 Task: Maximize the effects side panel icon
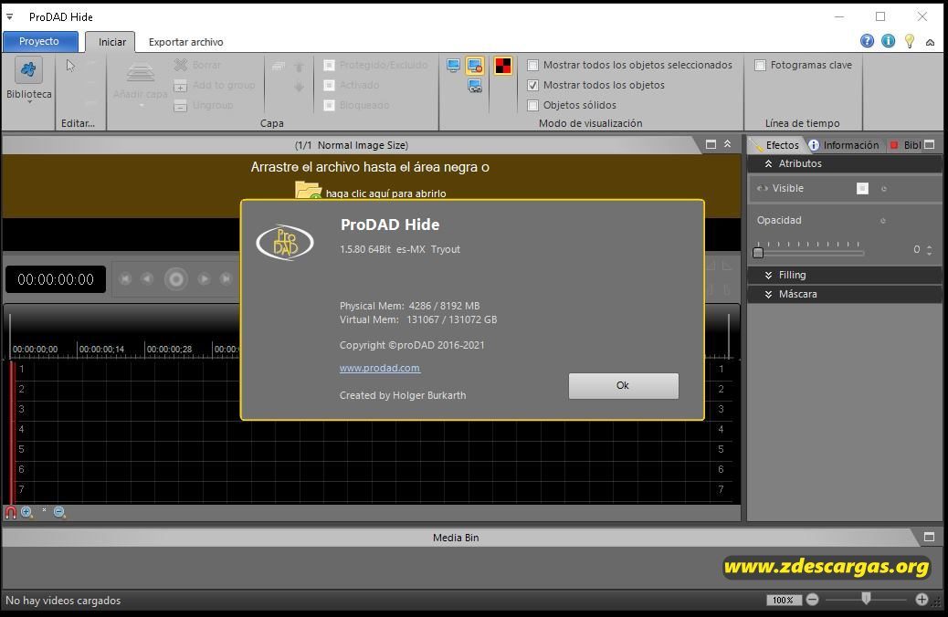[930, 144]
